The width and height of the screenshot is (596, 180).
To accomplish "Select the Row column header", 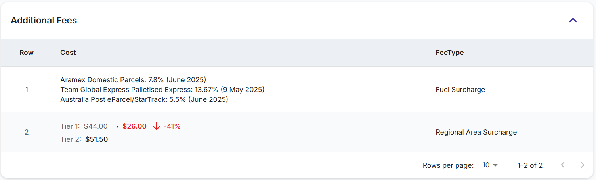I will coord(27,52).
